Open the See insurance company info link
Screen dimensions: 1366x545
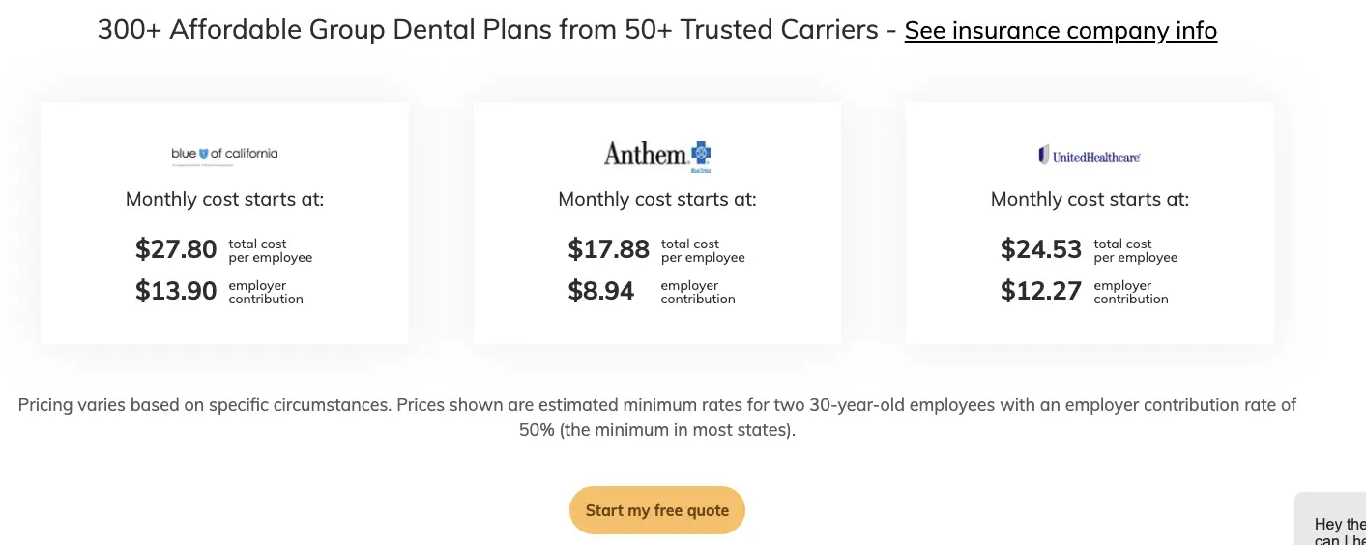point(1061,31)
